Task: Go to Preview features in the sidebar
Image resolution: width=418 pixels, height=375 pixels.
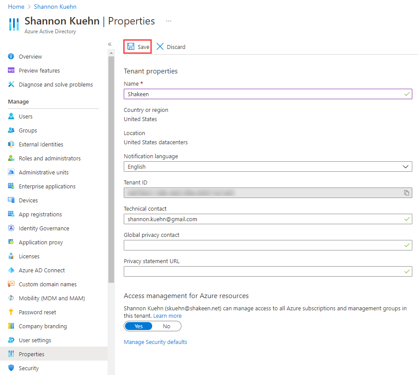Action: click(39, 71)
